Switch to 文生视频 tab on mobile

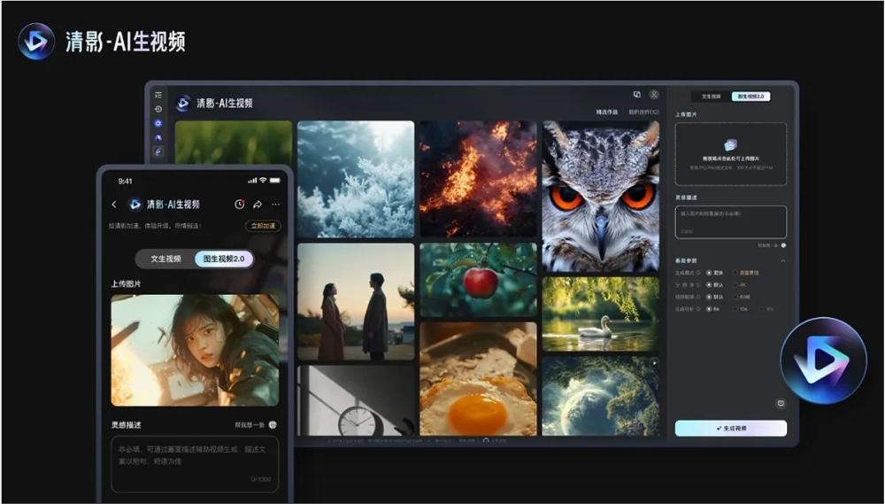click(165, 259)
